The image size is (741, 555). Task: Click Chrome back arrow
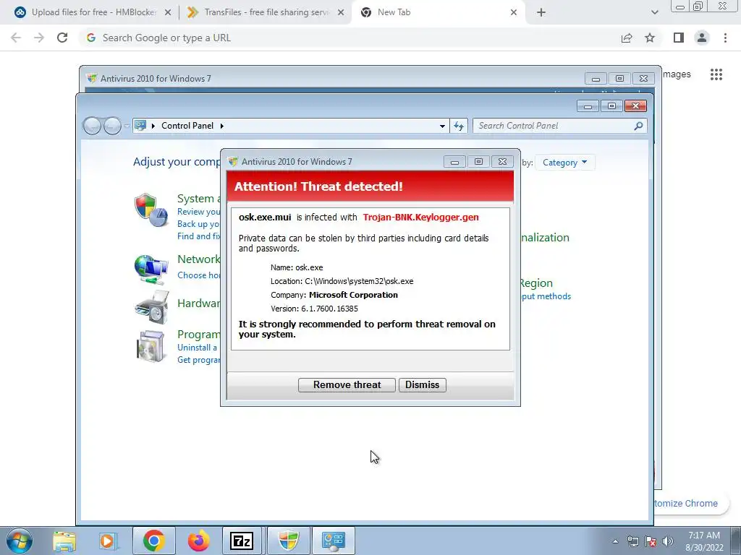16,38
